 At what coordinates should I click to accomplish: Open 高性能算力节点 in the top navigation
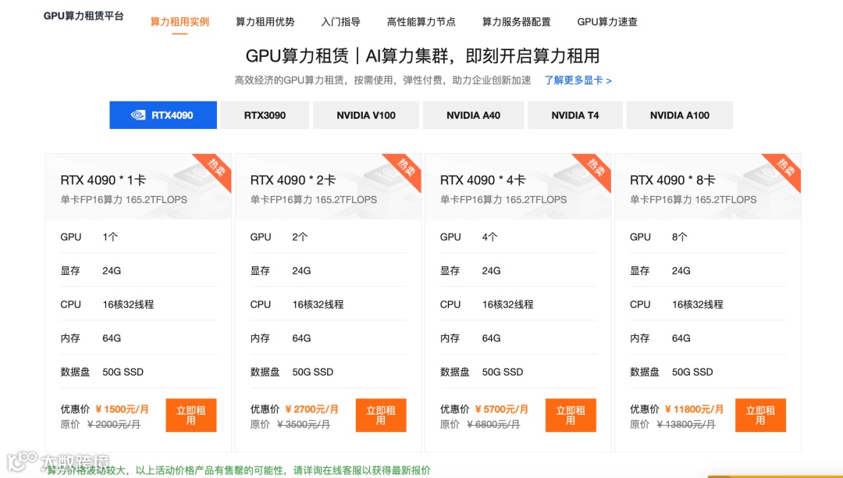[421, 22]
